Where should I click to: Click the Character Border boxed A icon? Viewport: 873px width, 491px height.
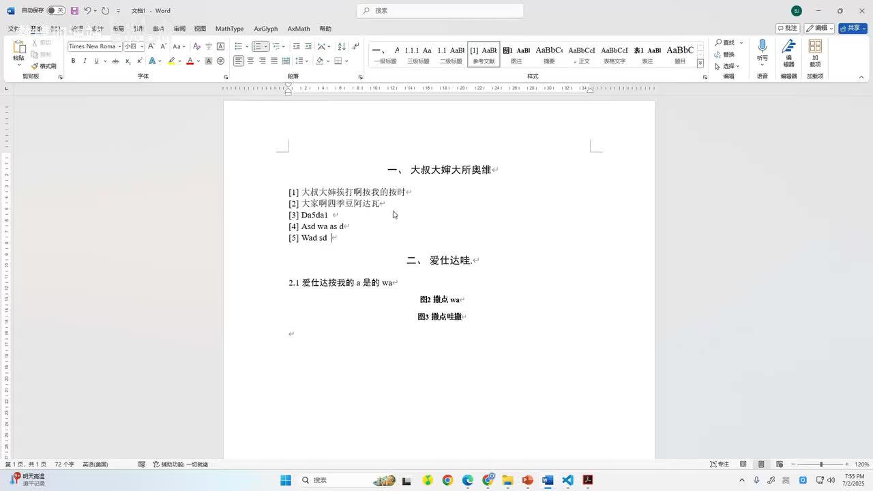click(220, 46)
